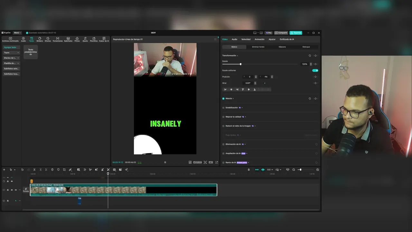412x232 pixels.
Task: Add the Texto predeterminado thumbnail
Action: pyautogui.click(x=31, y=52)
